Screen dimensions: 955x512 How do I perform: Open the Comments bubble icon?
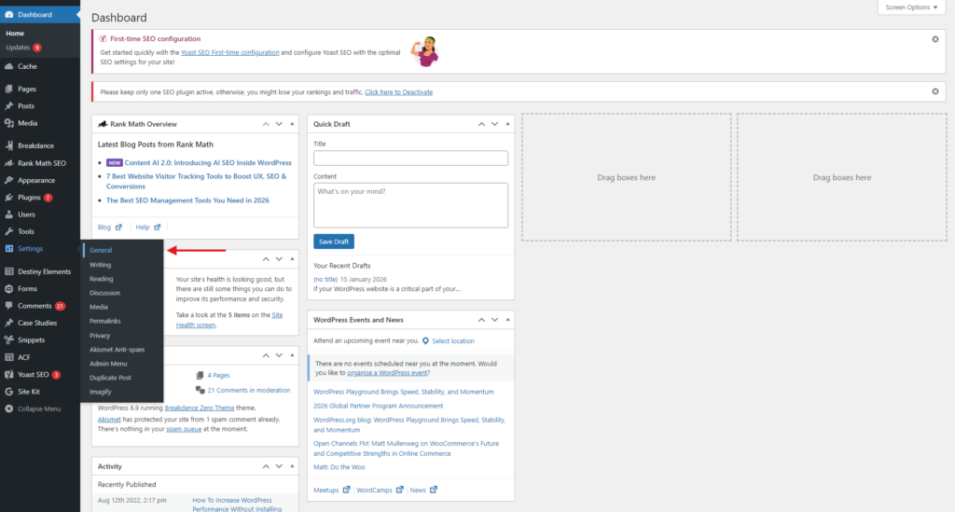(8, 306)
